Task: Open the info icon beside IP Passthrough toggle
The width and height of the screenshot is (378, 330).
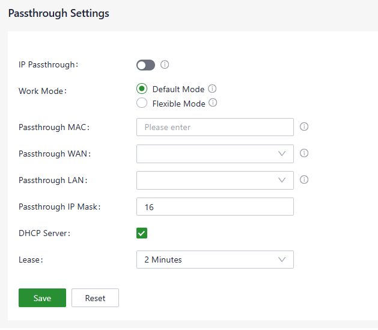Action: [x=165, y=65]
